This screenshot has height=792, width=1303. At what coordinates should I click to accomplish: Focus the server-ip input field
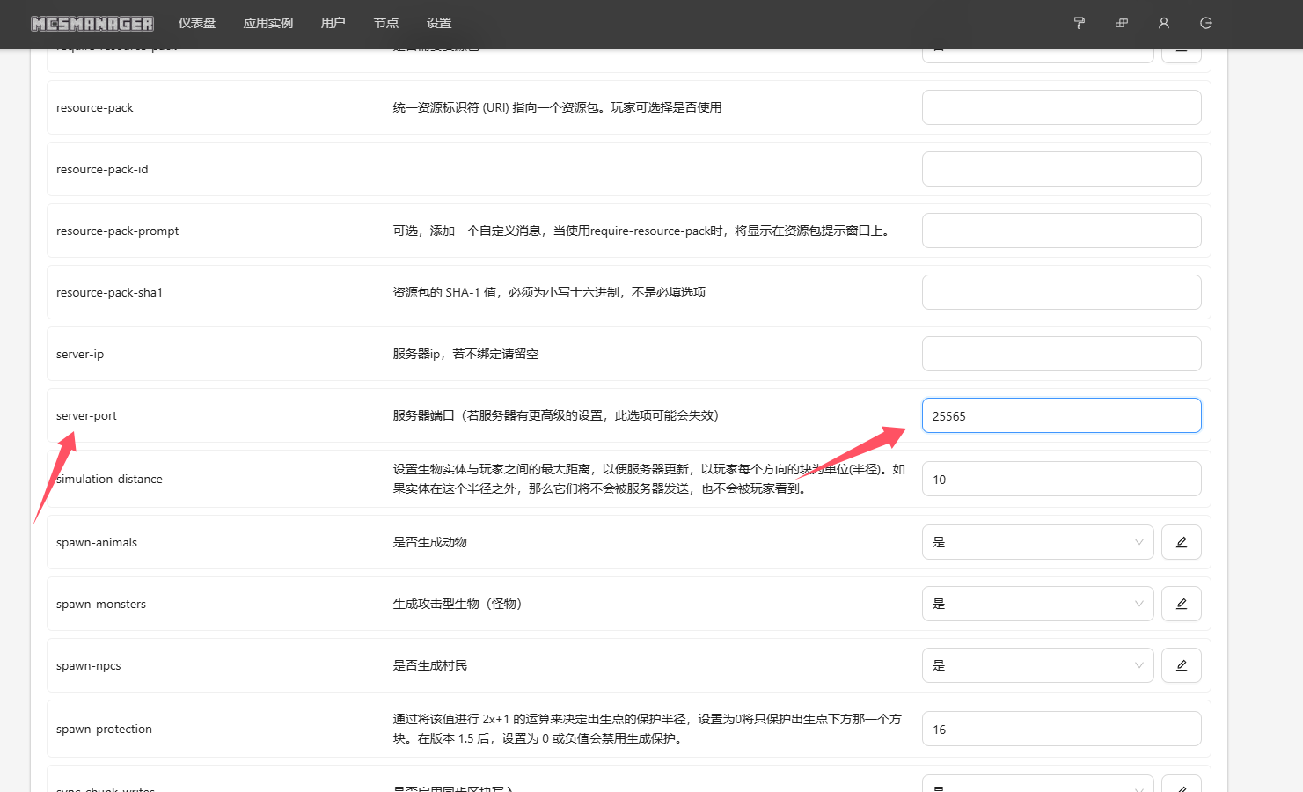(x=1061, y=354)
